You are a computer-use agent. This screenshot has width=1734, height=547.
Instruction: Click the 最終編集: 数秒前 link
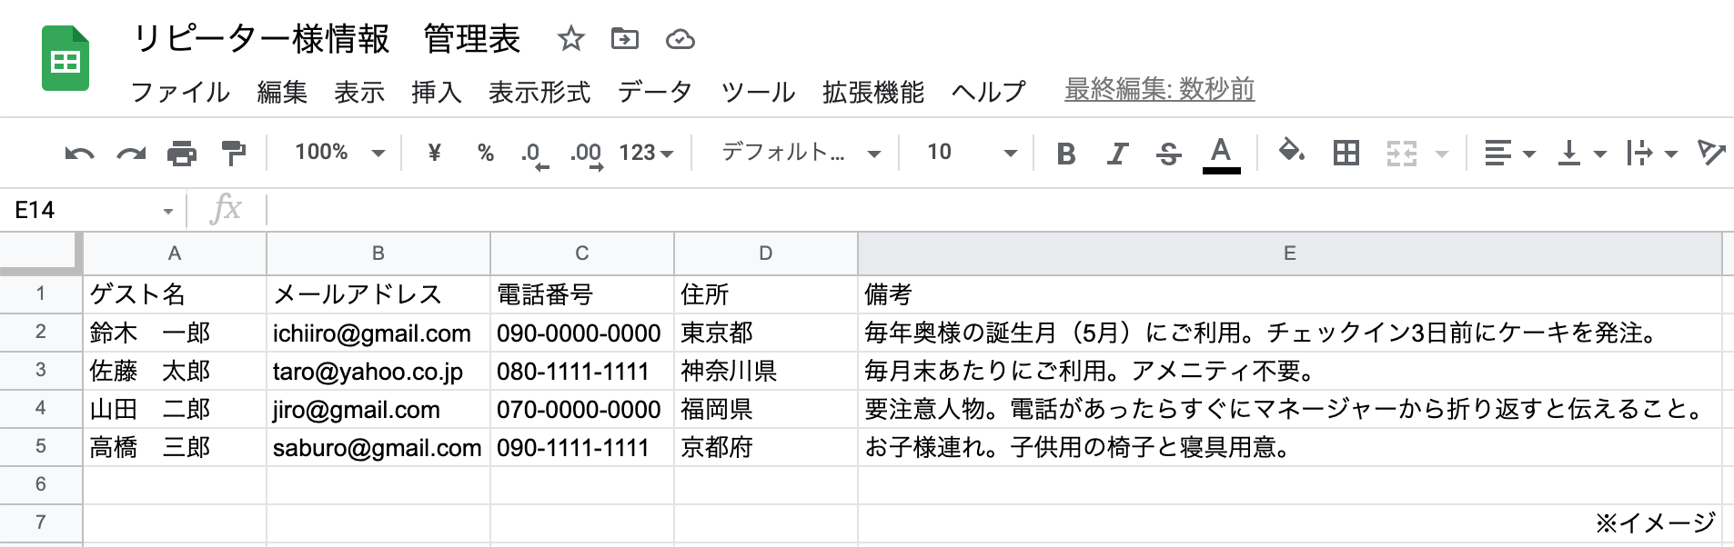[1159, 90]
